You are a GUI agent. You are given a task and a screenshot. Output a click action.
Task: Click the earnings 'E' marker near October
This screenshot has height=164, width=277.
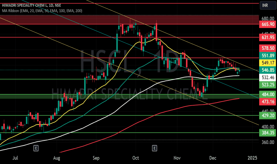tap(155, 148)
